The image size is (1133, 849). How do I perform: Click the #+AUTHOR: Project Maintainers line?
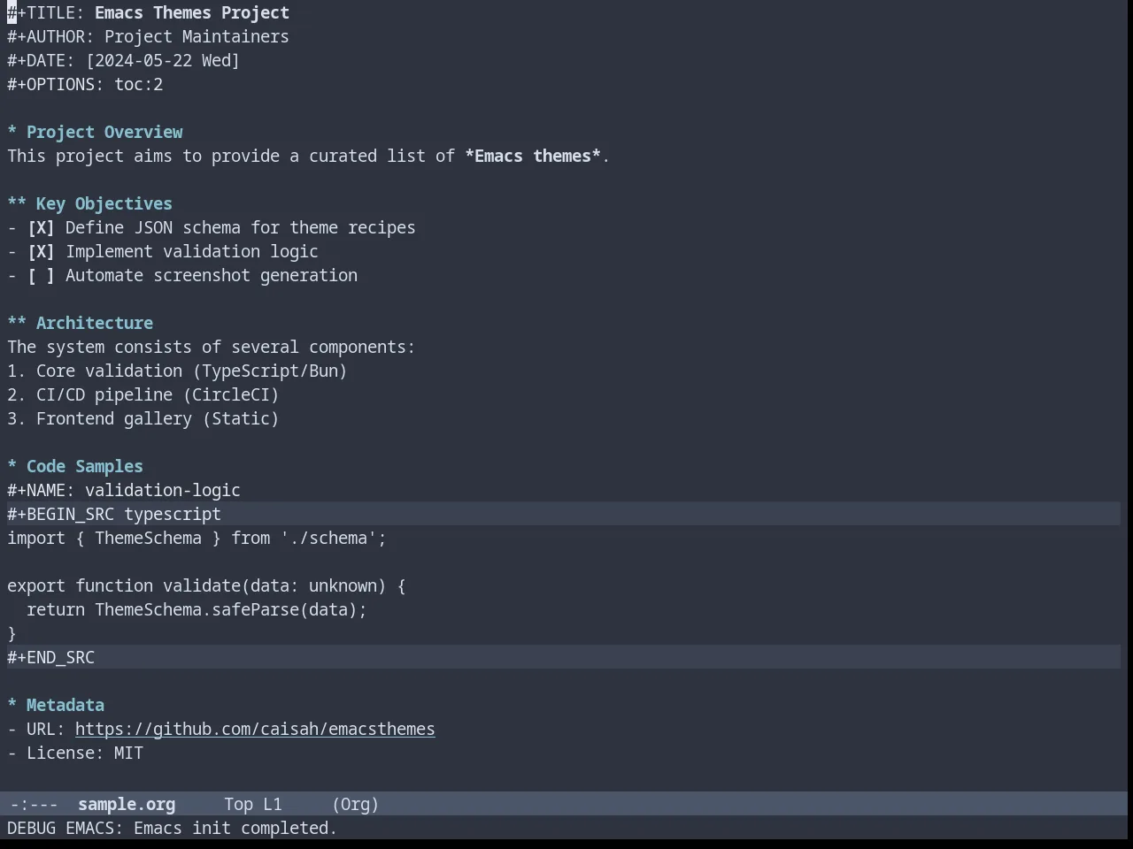[x=148, y=37]
